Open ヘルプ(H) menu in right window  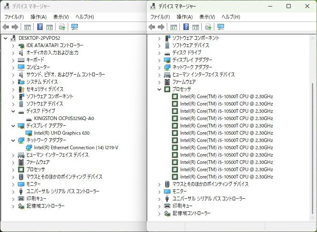click(x=231, y=17)
